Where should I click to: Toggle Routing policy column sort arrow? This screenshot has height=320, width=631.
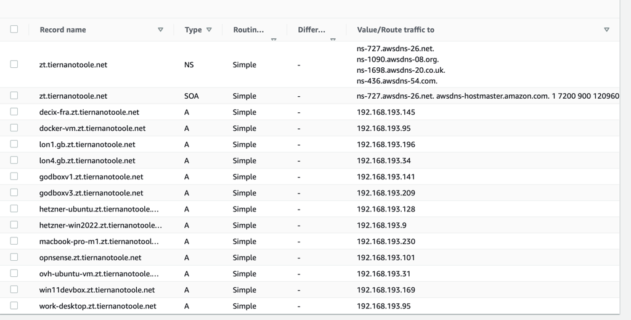click(x=274, y=39)
